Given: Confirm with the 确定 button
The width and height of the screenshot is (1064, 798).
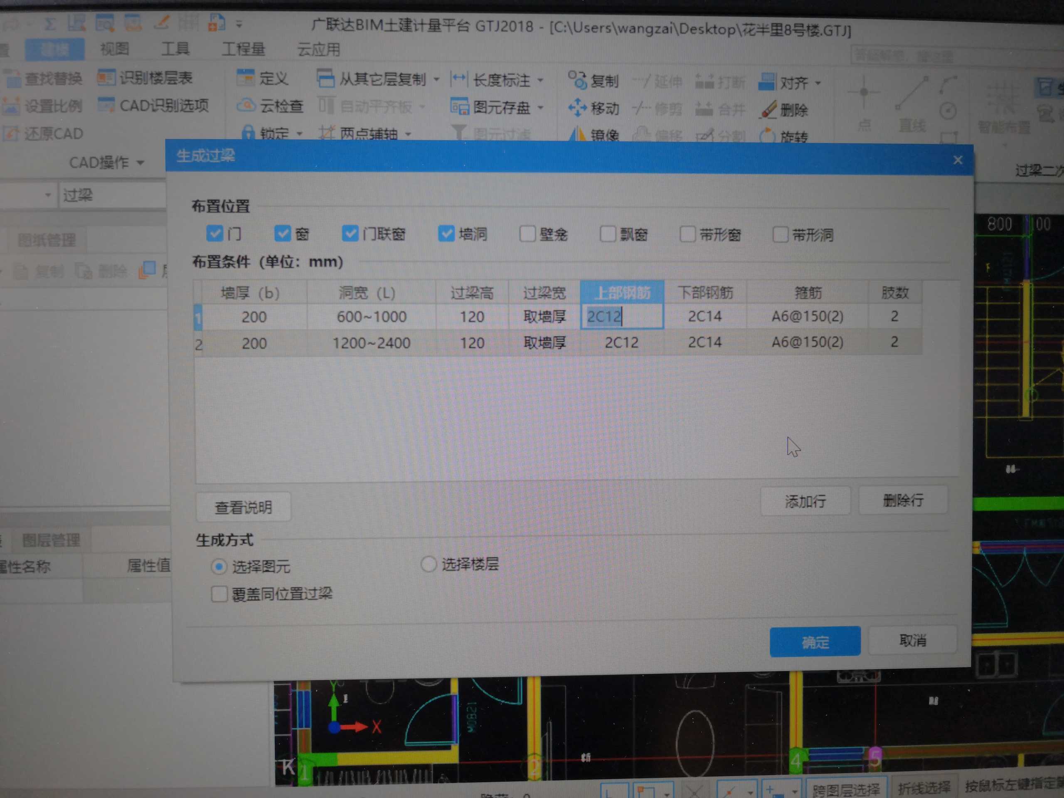Looking at the screenshot, I should (815, 642).
